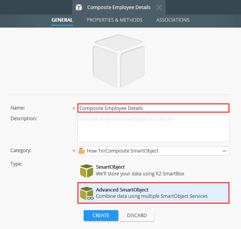241x229 pixels.
Task: Choose the Advanced SmartObject type option
Action: (153, 193)
